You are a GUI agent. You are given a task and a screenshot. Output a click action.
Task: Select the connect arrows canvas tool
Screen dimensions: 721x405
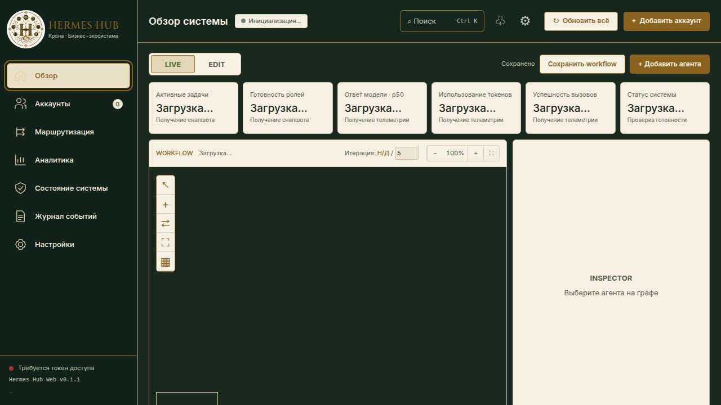(166, 223)
